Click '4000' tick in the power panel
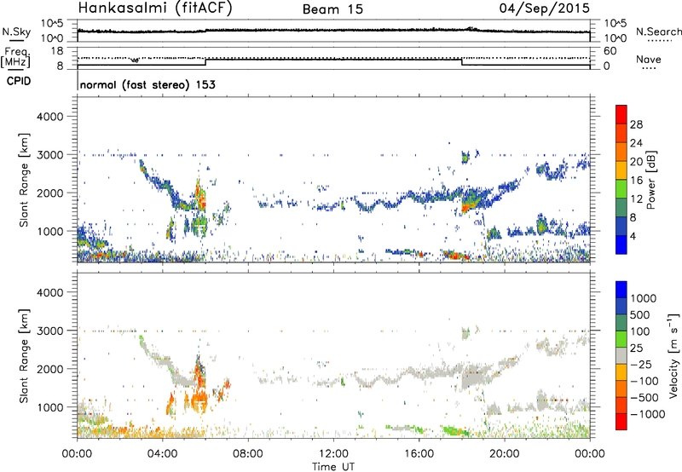The width and height of the screenshot is (682, 472). 49,117
